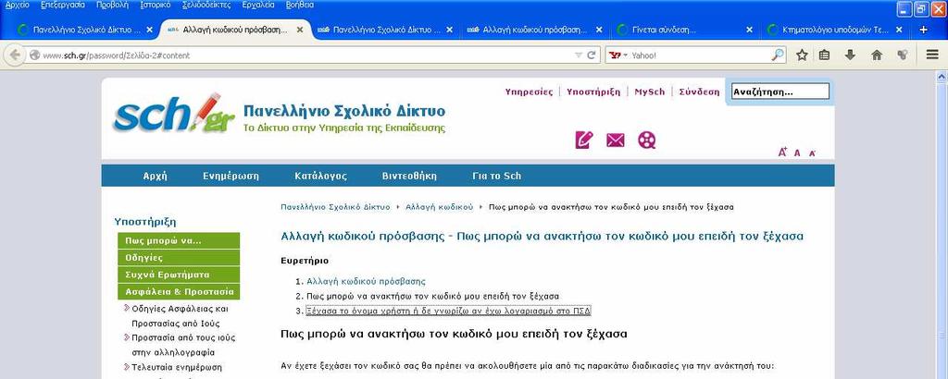Image resolution: width=948 pixels, height=379 pixels.
Task: Switch to the third tab Πανελλήνιο Σχολικό Δίκτυο
Action: [x=387, y=30]
